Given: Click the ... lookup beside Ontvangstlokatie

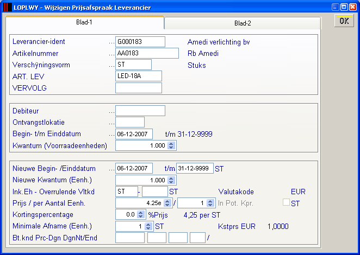Looking at the screenshot, I should [x=111, y=124].
